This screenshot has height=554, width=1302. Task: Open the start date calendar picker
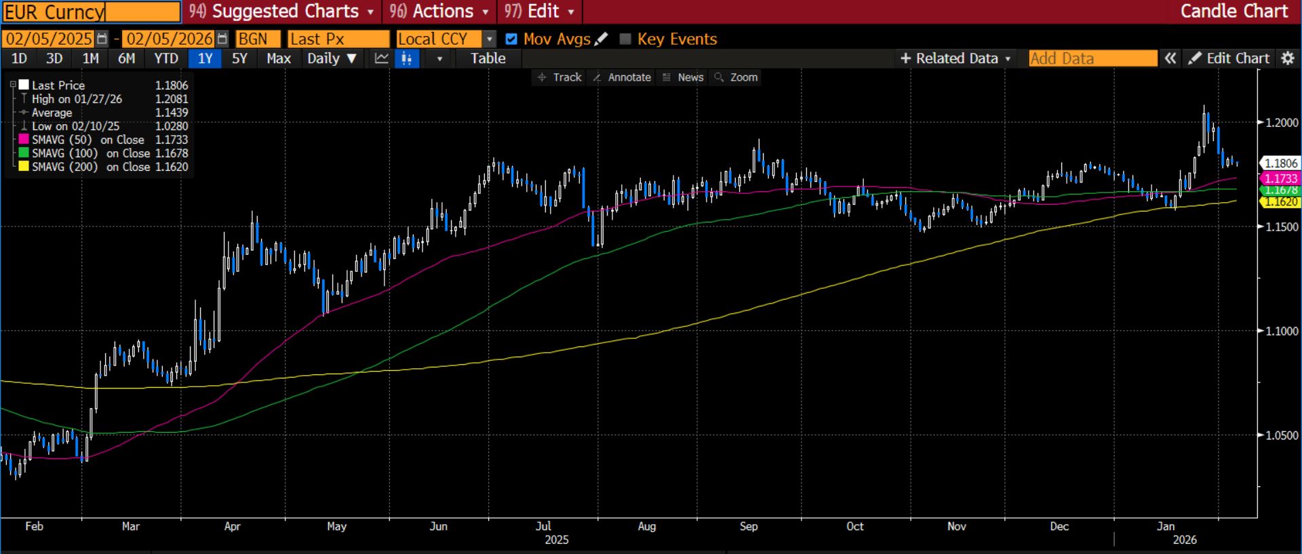tap(102, 39)
